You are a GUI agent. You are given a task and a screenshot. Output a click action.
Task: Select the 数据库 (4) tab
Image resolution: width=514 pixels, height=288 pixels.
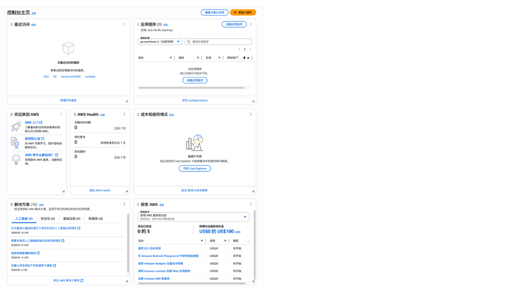tap(95, 219)
